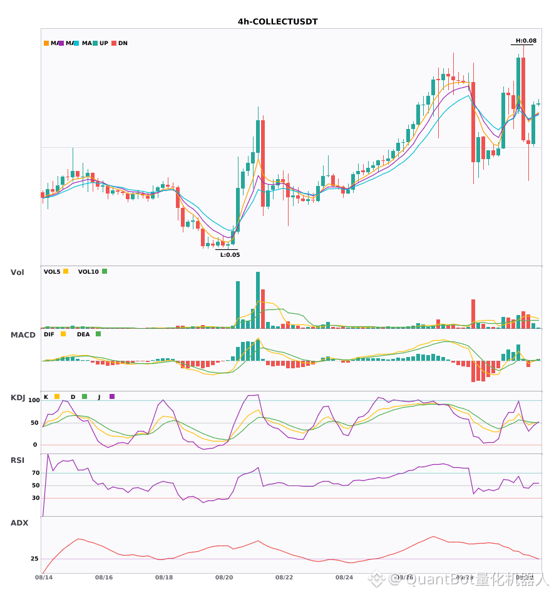554x595 pixels.
Task: Select the MACD panel label
Action: (23, 334)
